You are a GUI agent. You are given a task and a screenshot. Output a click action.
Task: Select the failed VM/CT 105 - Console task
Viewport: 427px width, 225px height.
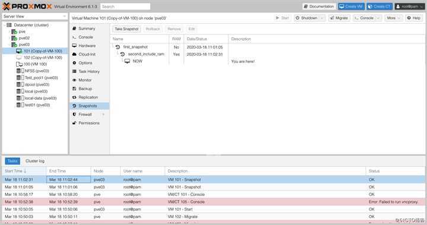point(213,202)
